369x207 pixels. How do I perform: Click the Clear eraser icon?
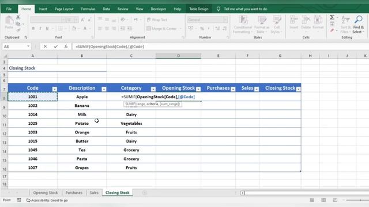point(332,30)
